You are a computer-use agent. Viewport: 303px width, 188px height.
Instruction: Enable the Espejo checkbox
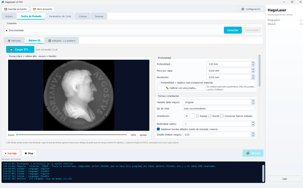198,116
